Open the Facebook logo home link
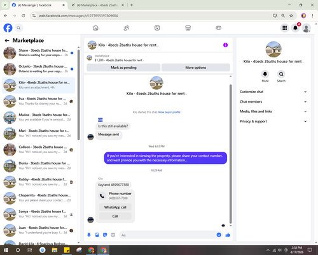 pos(8,28)
